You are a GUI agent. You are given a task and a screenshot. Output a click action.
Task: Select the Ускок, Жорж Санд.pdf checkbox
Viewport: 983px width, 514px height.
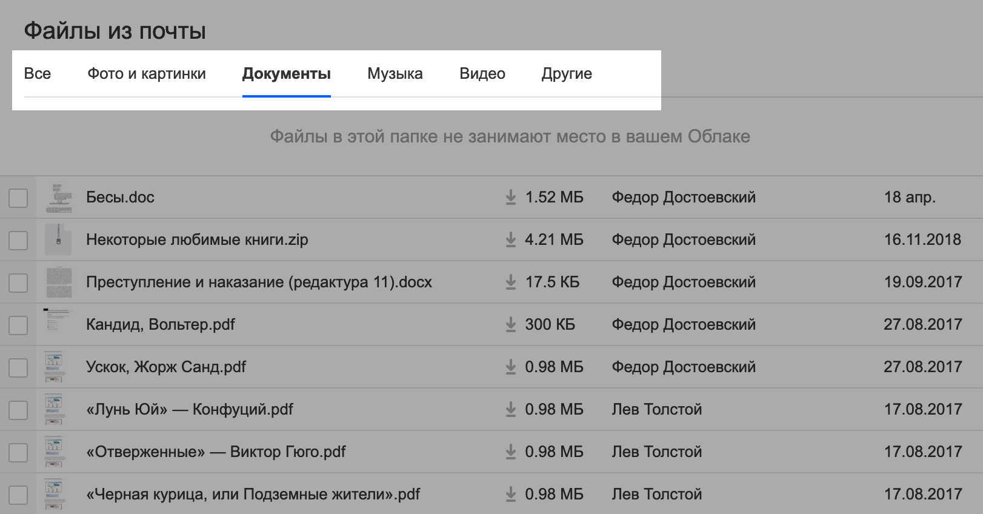pos(18,367)
